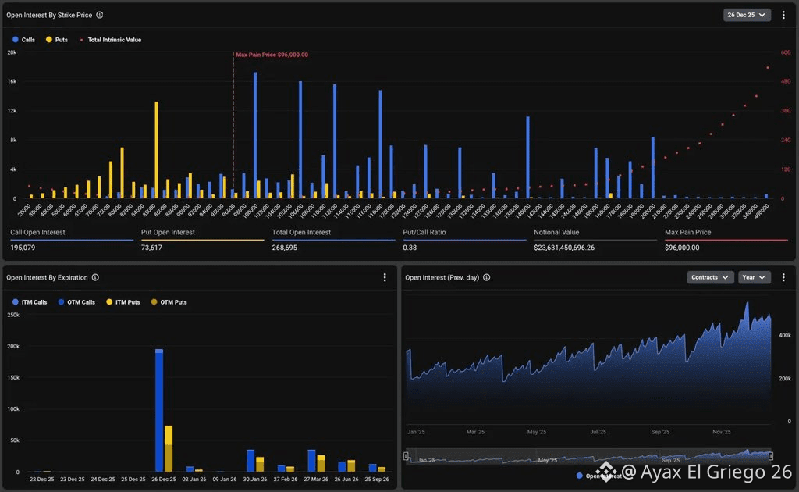Expand the 26 Dec 25 expiry dropdown
The image size is (799, 492).
747,15
